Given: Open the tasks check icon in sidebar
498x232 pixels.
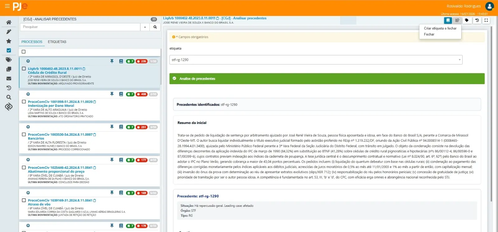Looking at the screenshot, I should pos(9,50).
